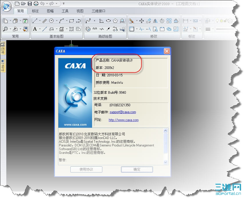Viewport: 244px width, 198px height.
Task: Select the Polygon tool
Action: [115, 21]
